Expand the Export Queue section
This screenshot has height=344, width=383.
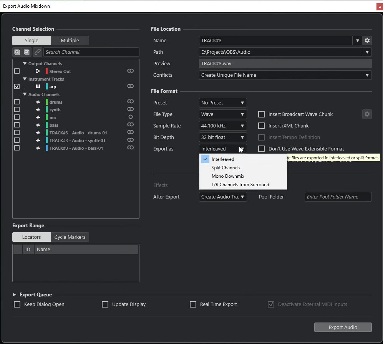coord(15,294)
